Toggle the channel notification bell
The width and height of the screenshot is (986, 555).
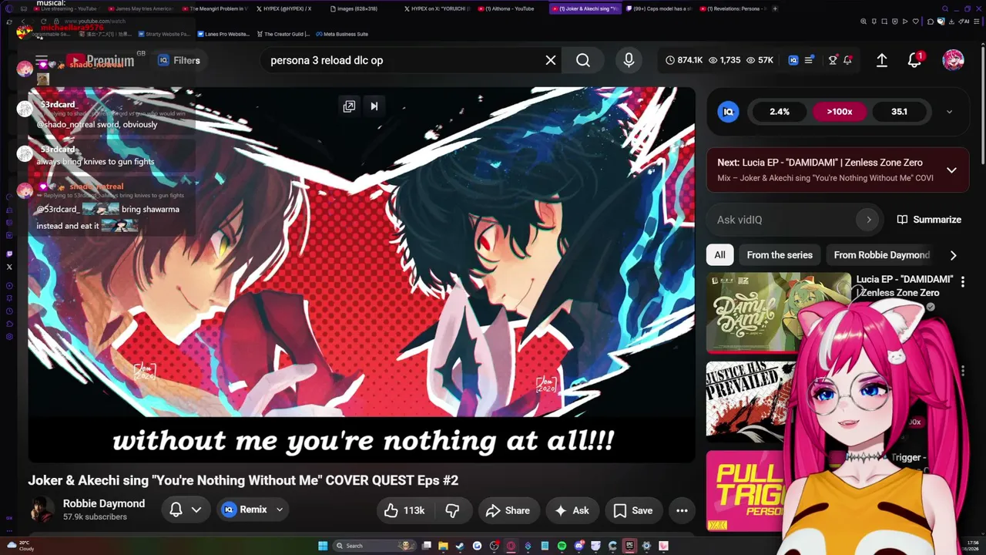coord(176,510)
